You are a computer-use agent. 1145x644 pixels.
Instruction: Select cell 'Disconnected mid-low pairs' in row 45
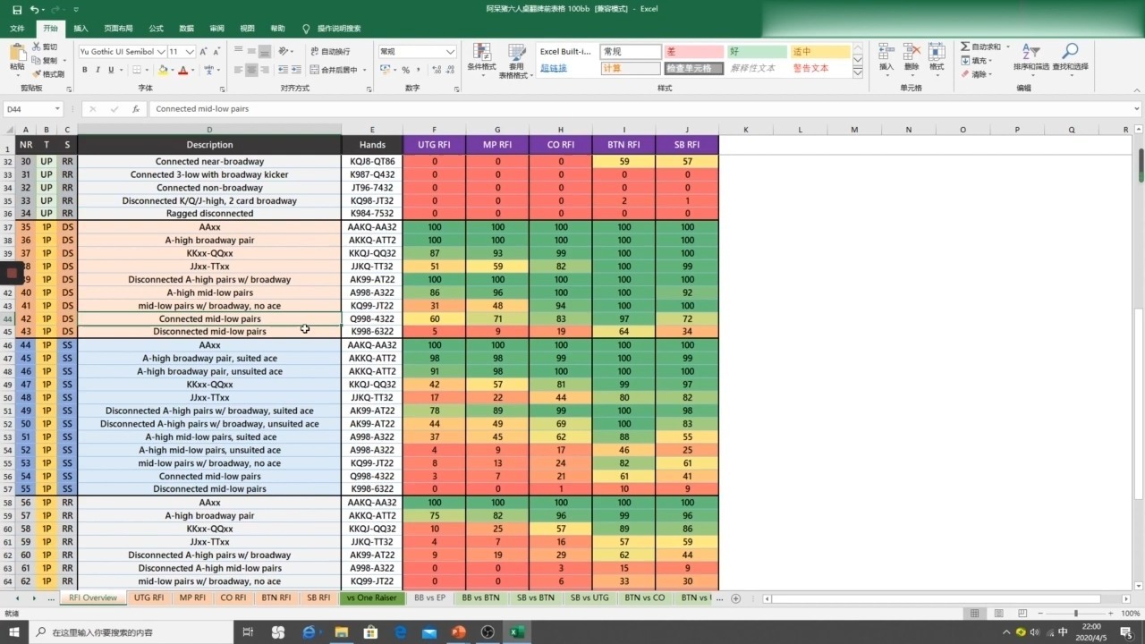point(209,332)
